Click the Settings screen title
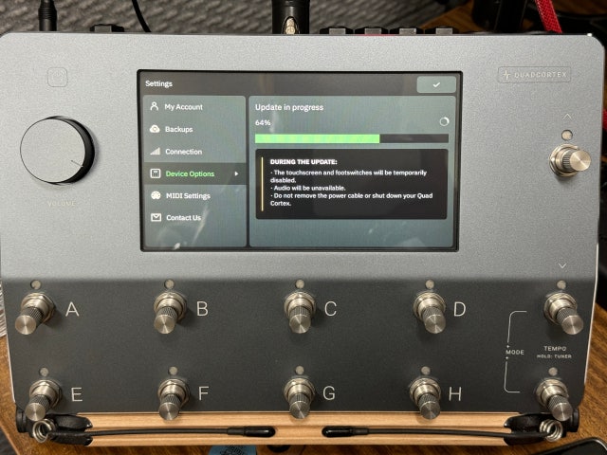 [158, 83]
